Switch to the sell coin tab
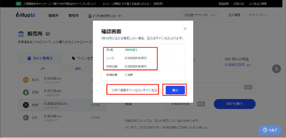The image size is (286, 138). point(82,58)
